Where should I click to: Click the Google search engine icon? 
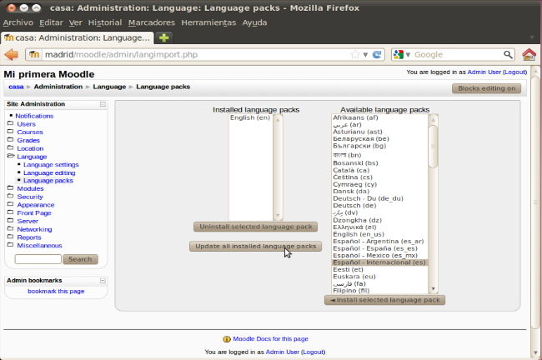[400, 54]
